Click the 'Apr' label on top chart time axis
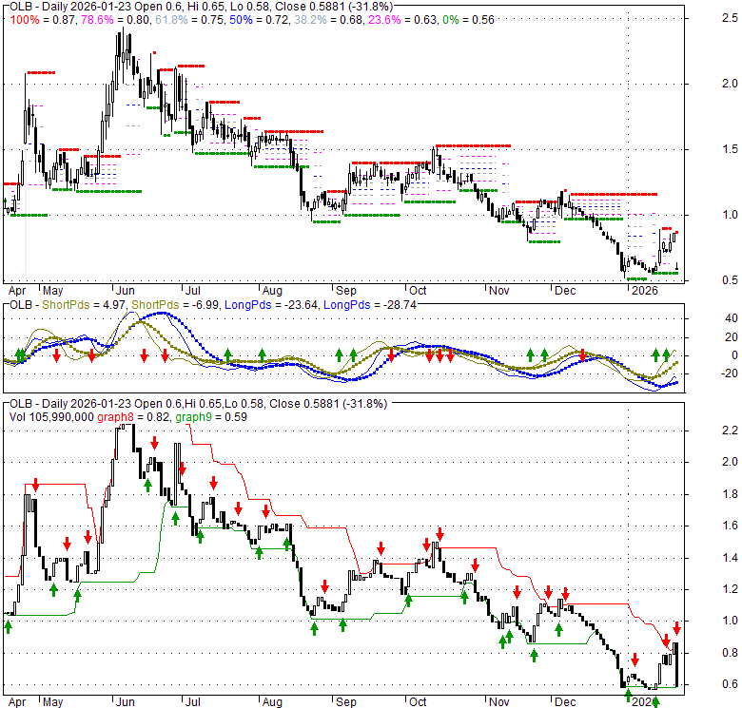 coord(17,291)
